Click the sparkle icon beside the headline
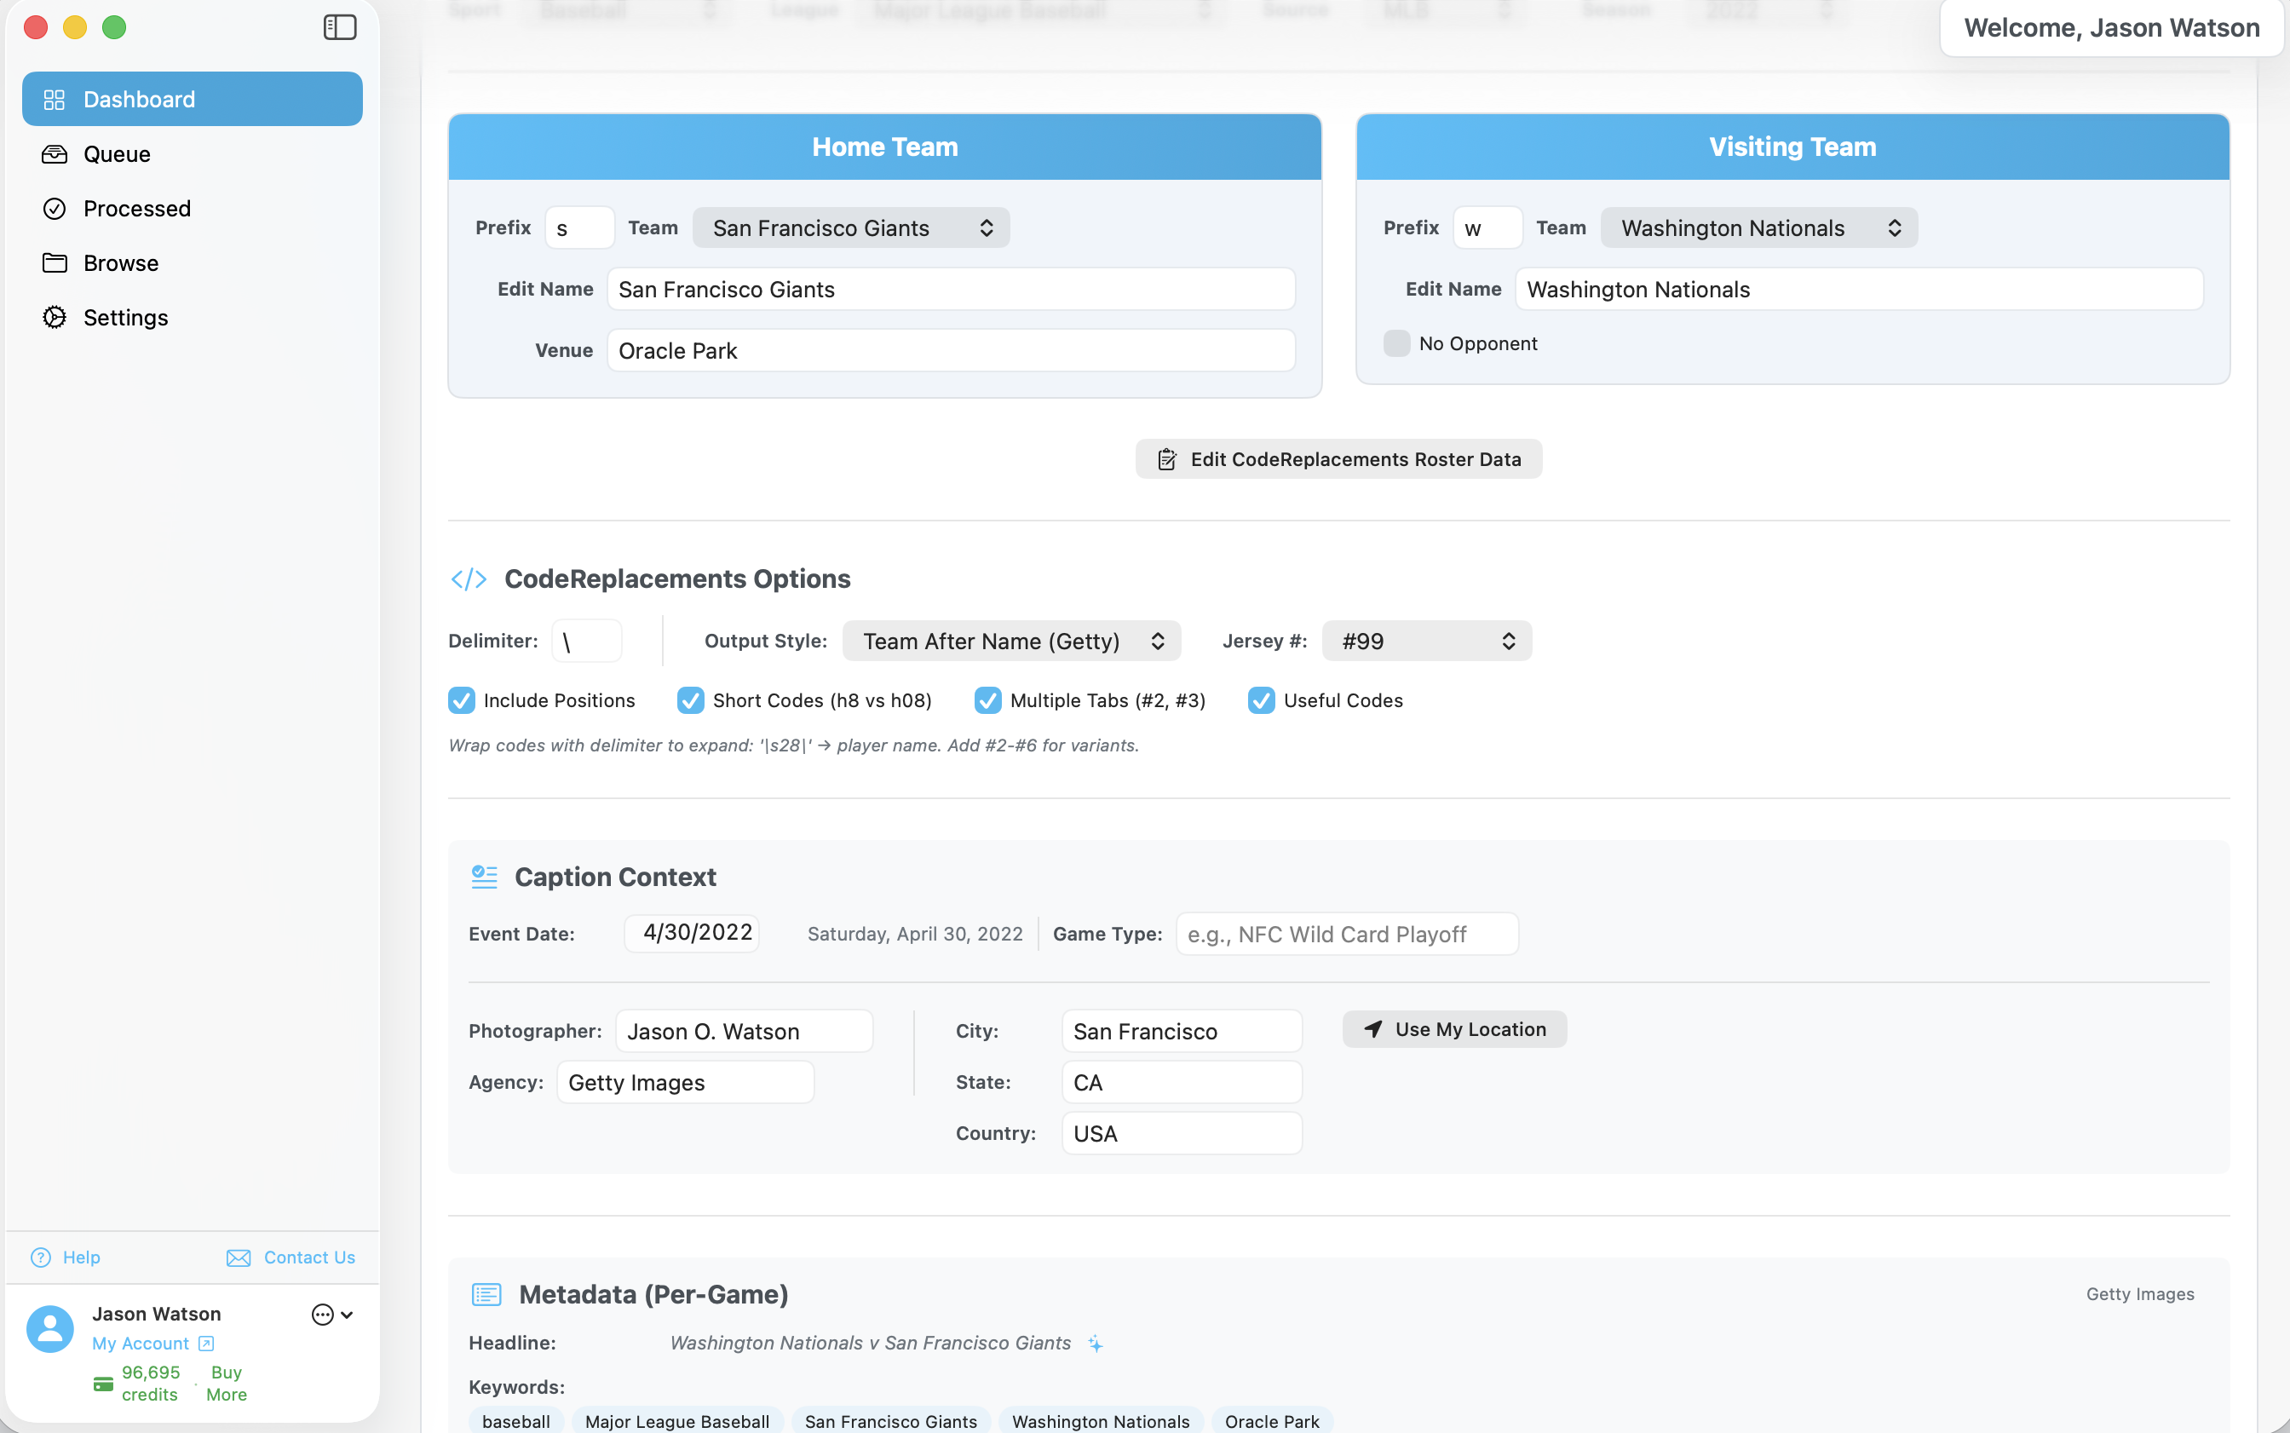Screen dimensions: 2290x1433 pos(1096,1343)
